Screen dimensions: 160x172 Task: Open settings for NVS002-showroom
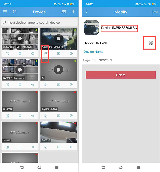tap(33, 85)
